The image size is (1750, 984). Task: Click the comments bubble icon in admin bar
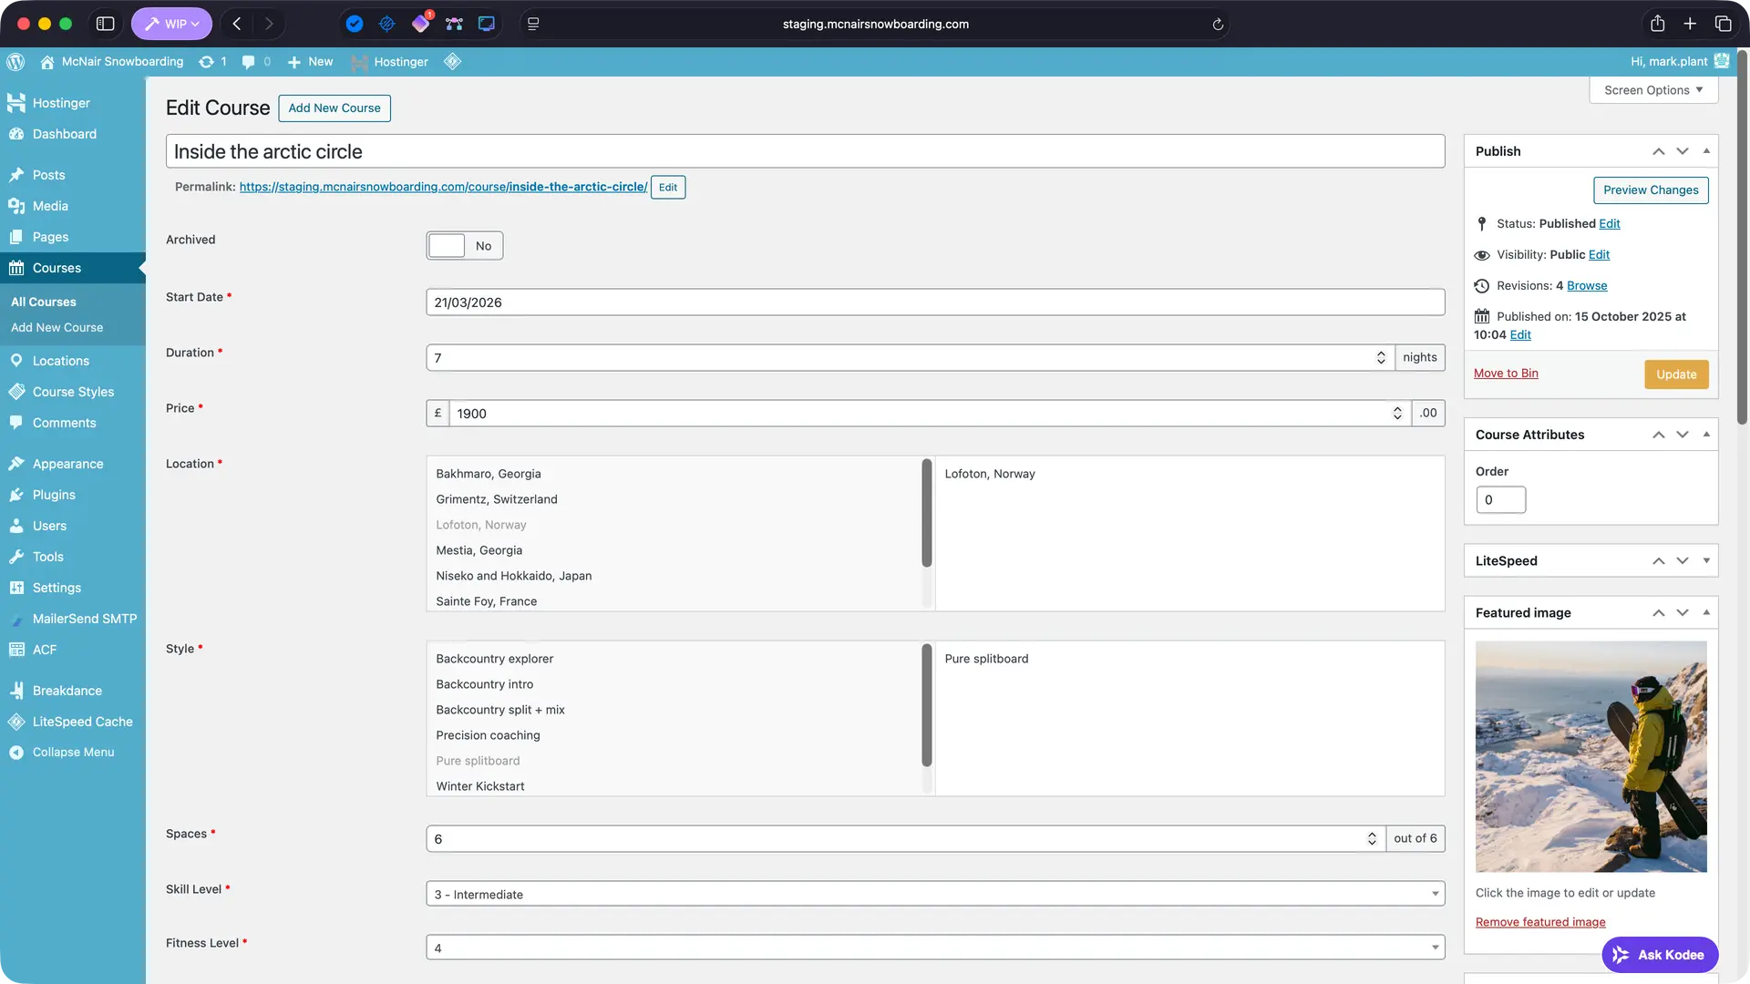point(248,62)
